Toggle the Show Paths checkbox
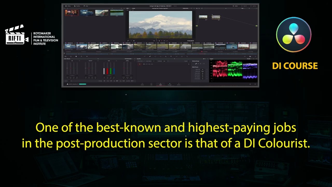 [144, 61]
